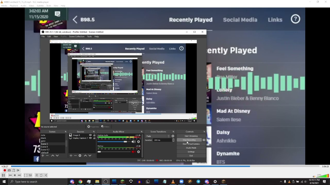This screenshot has height=185, width=330.
Task: Skip to next media in VLC
Action: click(x=19, y=175)
